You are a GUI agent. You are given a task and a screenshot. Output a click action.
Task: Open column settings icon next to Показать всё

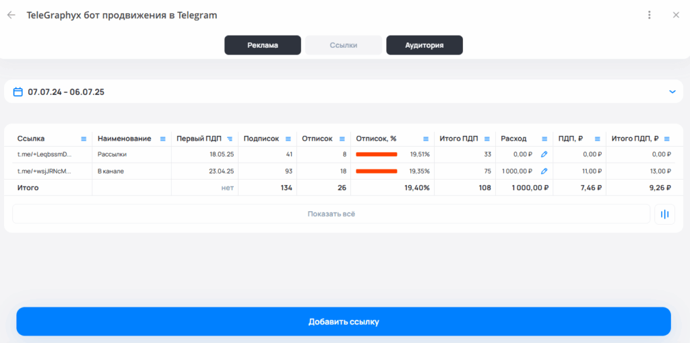click(664, 214)
